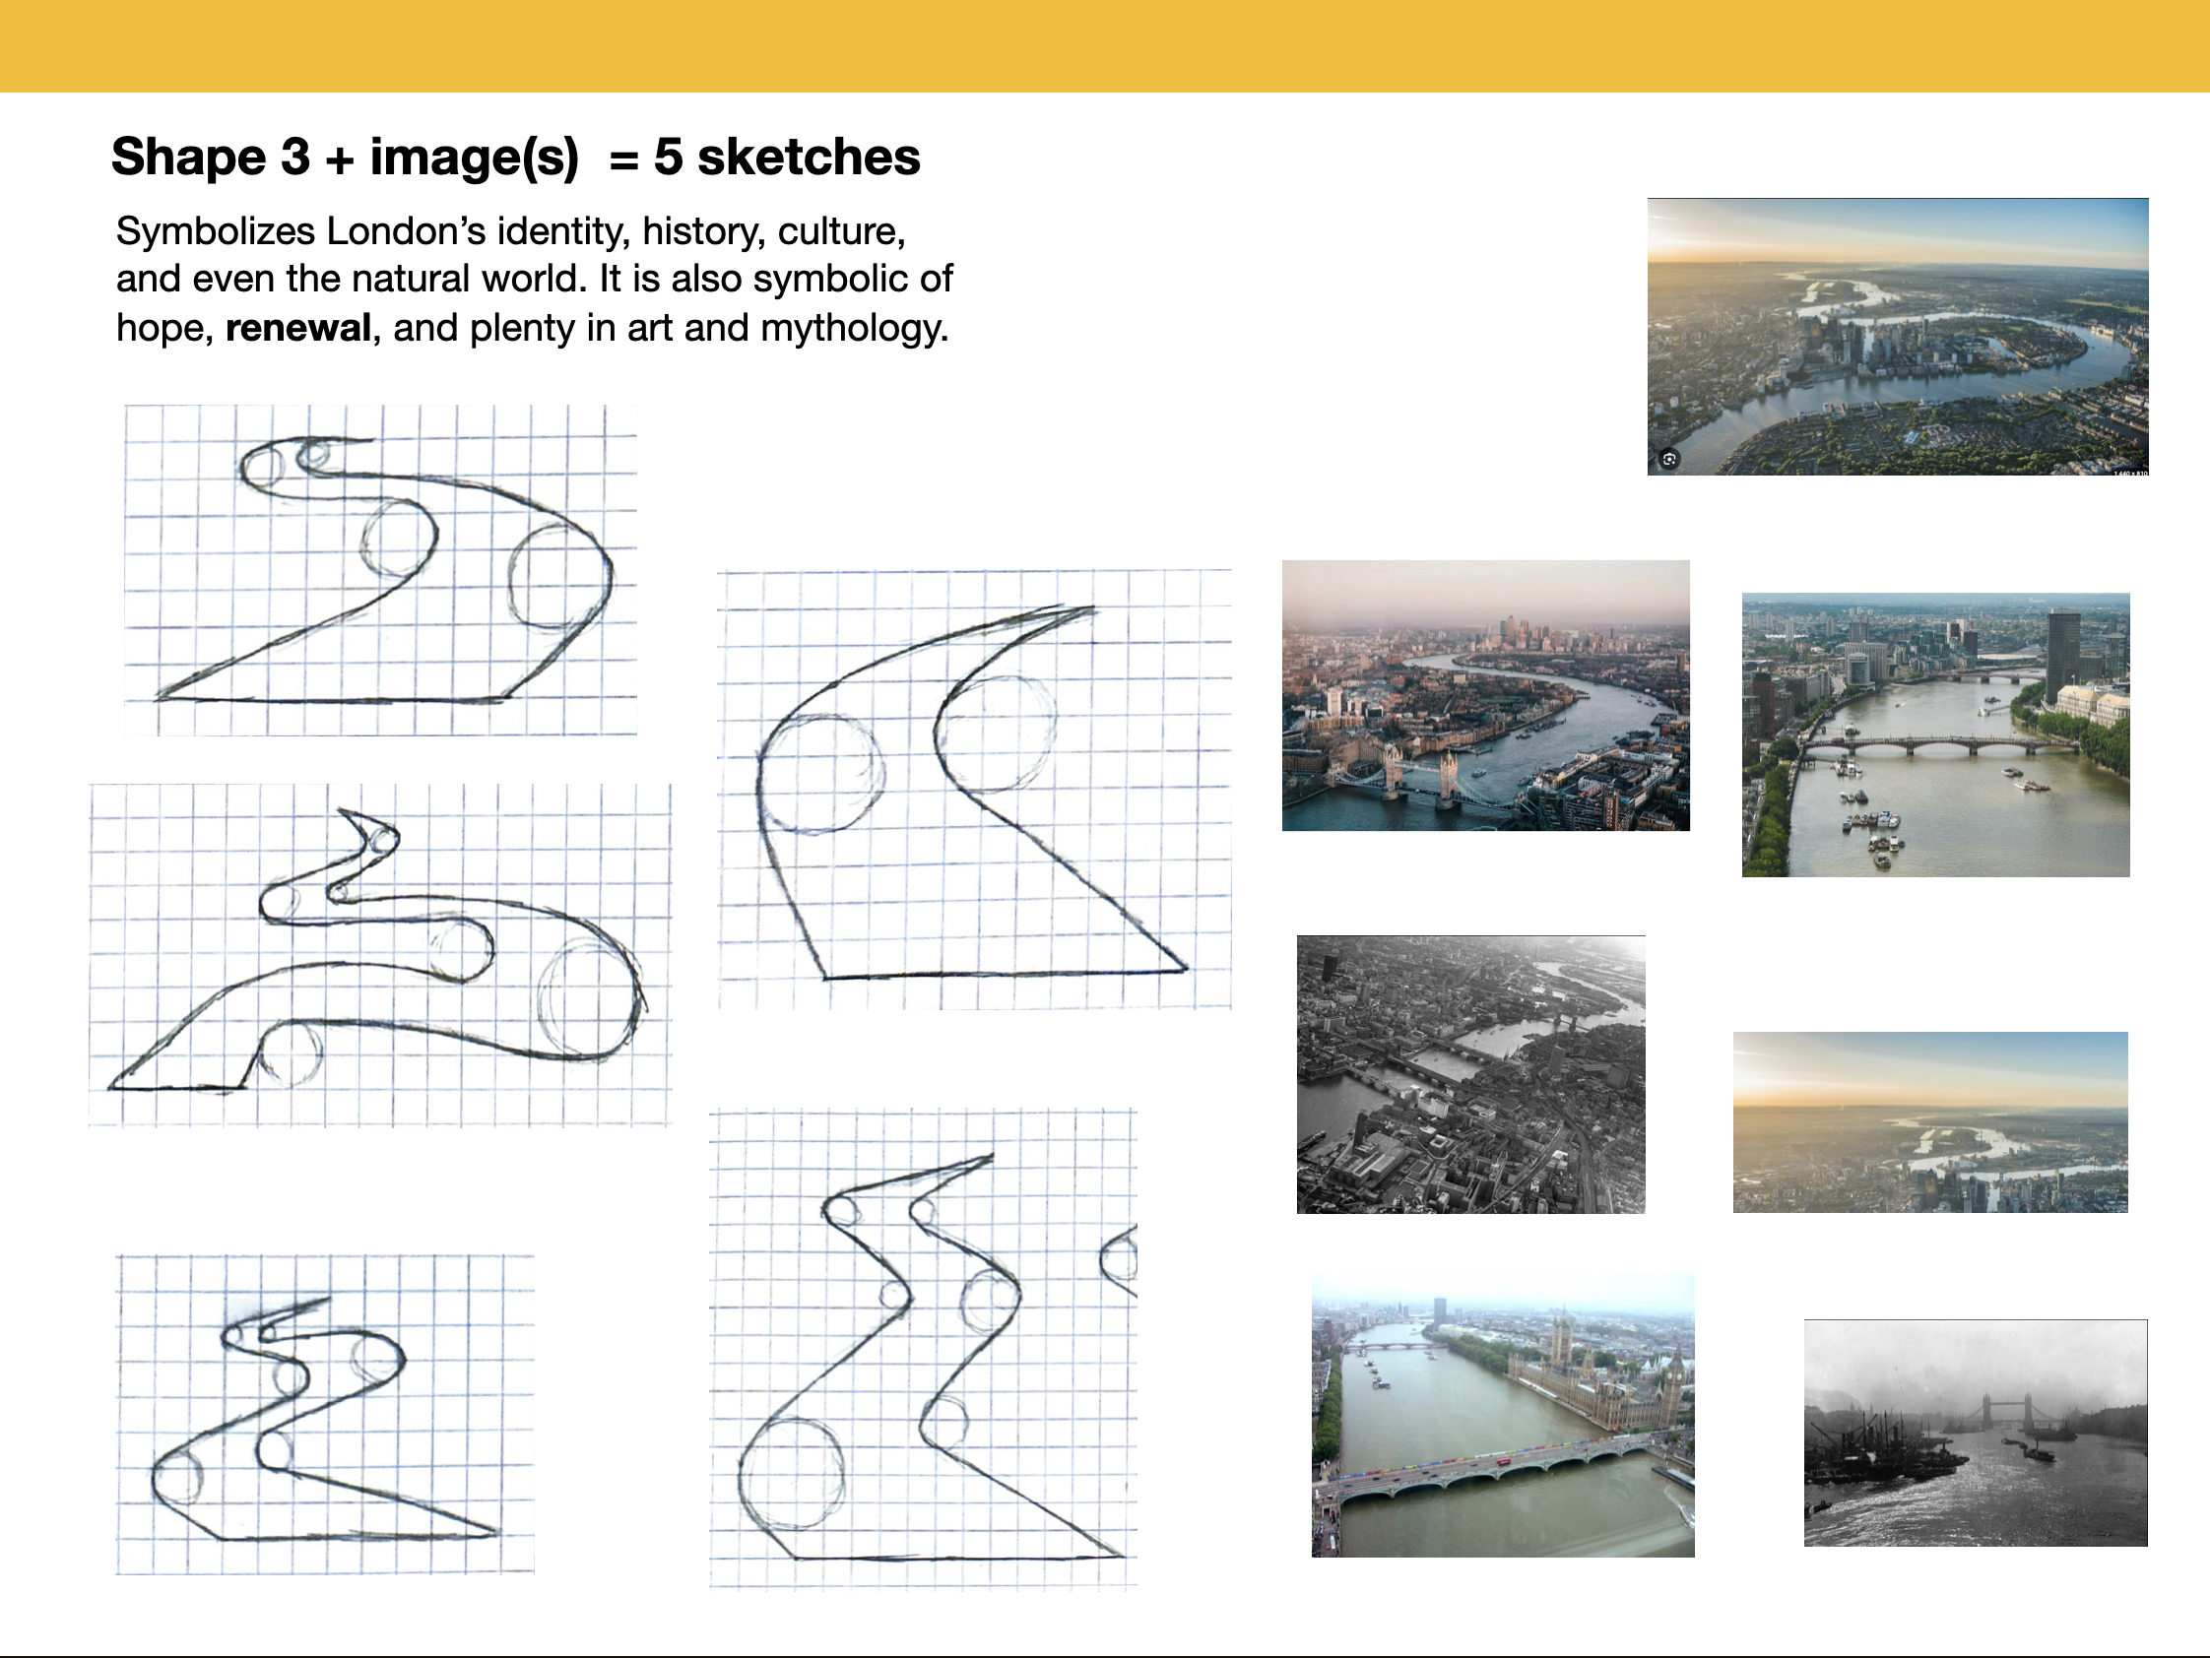Select the slide title 'Shape 3 + image(s) = 5 sketches'

pyautogui.click(x=515, y=157)
